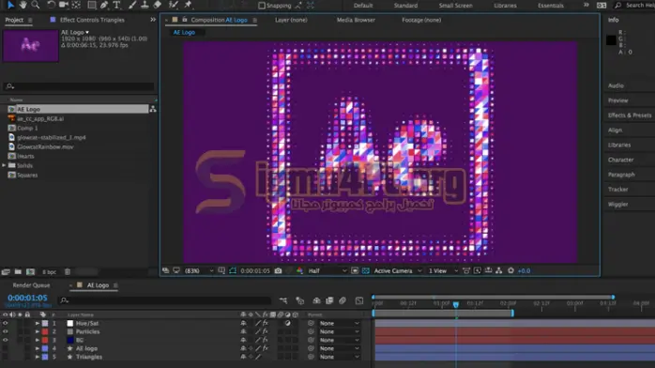Expand the Hue/Sat layer properties
This screenshot has height=368, width=655.
pyautogui.click(x=38, y=323)
